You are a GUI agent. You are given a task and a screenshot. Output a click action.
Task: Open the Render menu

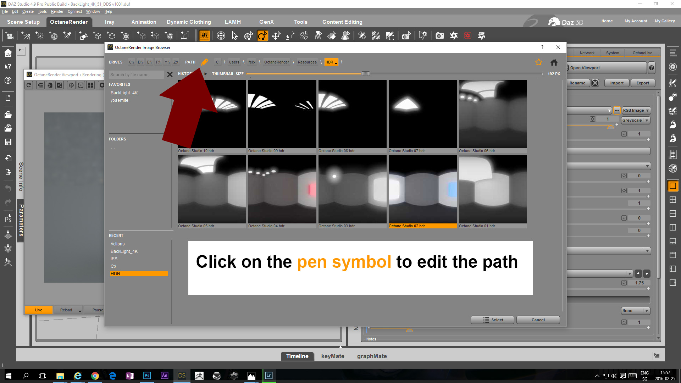pos(57,11)
